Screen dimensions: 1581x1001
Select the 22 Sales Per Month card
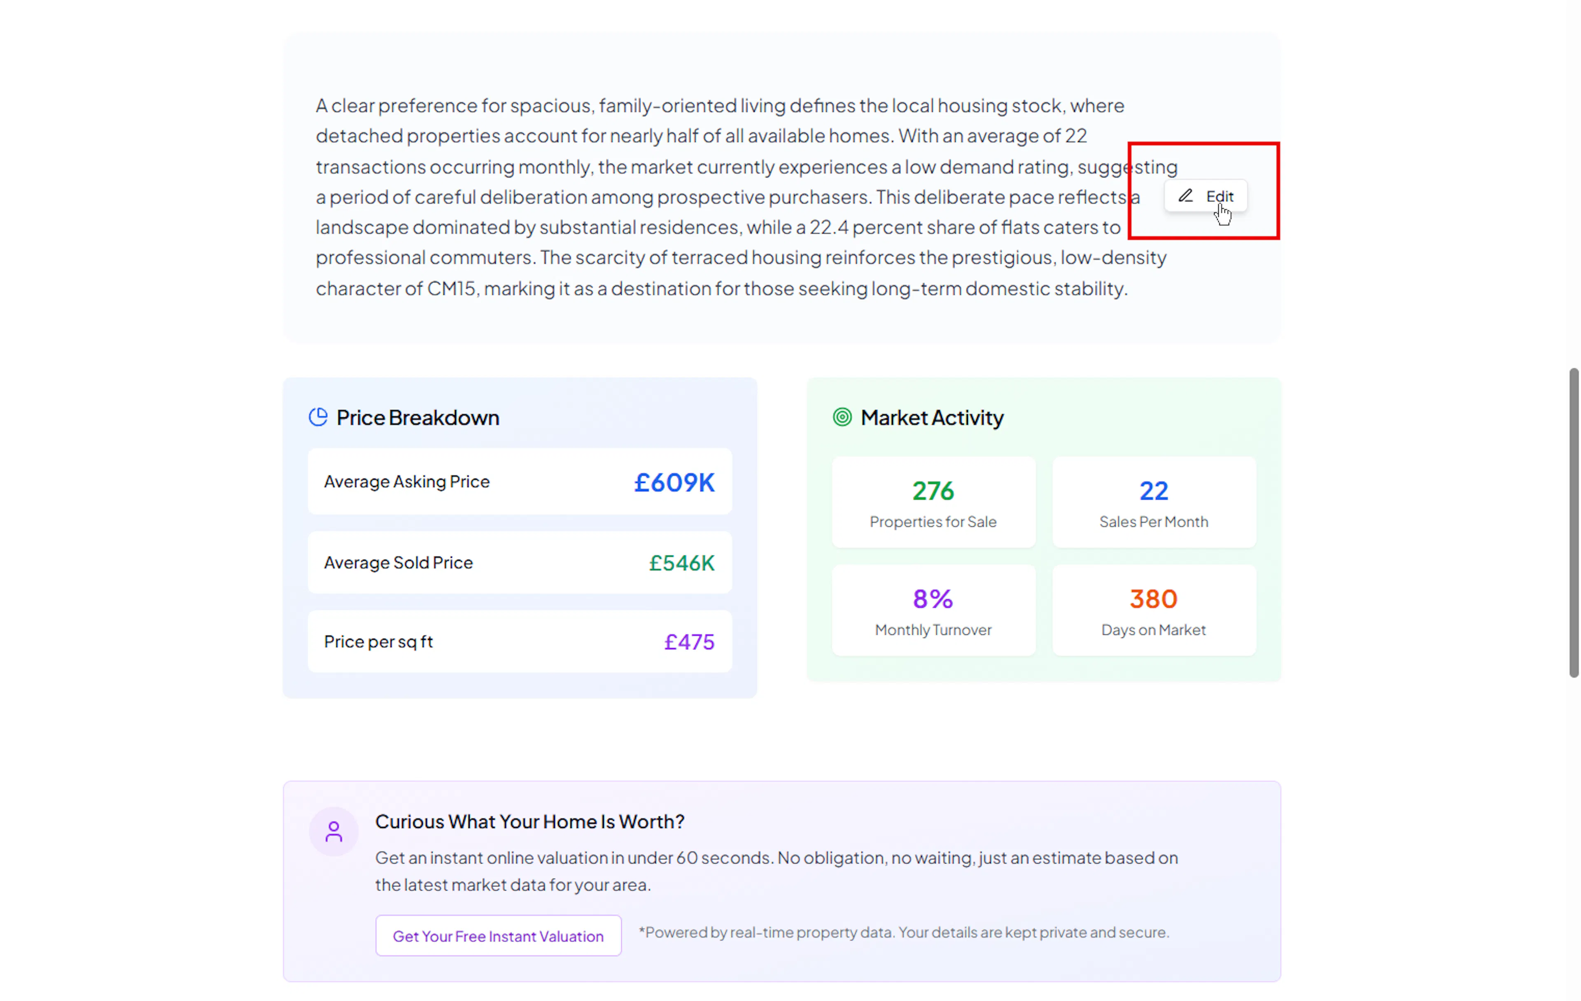[x=1154, y=502]
